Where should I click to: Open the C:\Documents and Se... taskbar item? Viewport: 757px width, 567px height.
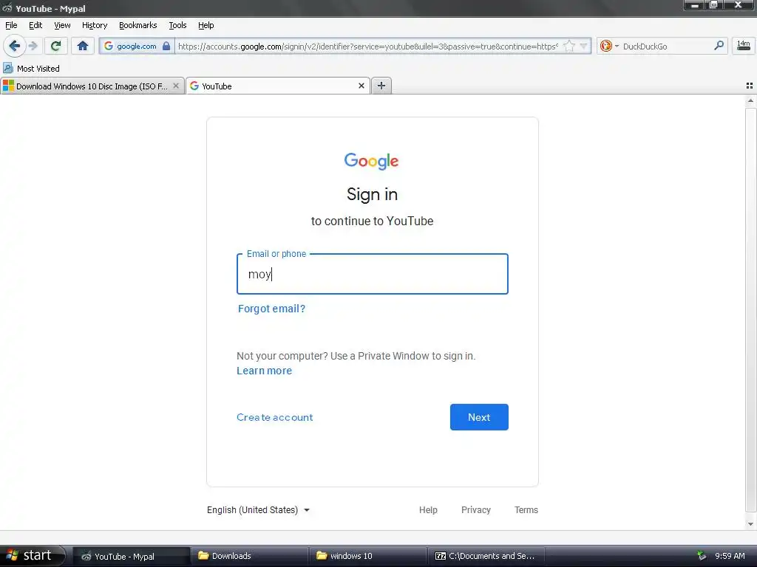(486, 557)
